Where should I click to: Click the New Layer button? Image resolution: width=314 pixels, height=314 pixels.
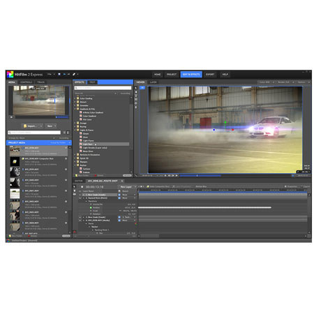126,187
